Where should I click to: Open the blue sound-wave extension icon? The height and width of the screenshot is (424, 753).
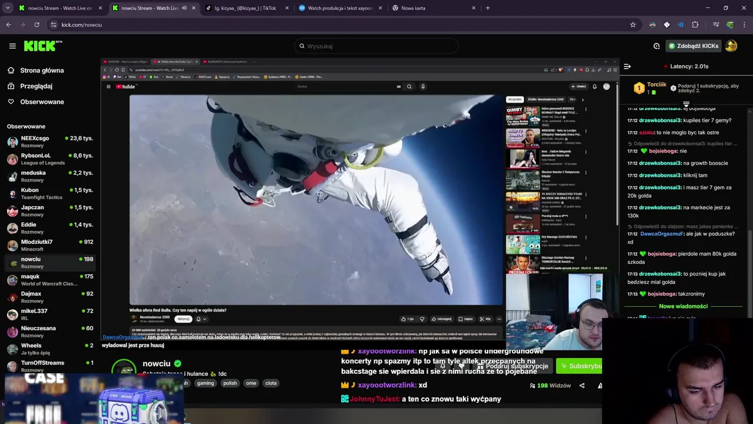(x=681, y=25)
